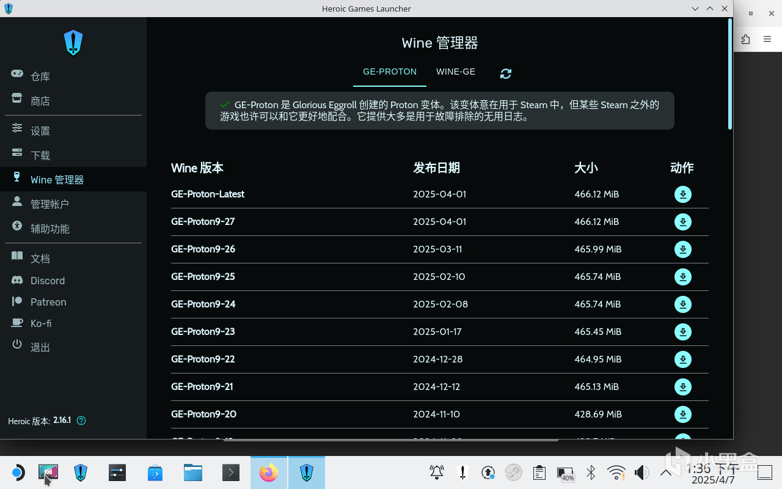Viewport: 782px width, 489px height.
Task: Click the 2025-03-11 release date
Action: pyautogui.click(x=437, y=249)
